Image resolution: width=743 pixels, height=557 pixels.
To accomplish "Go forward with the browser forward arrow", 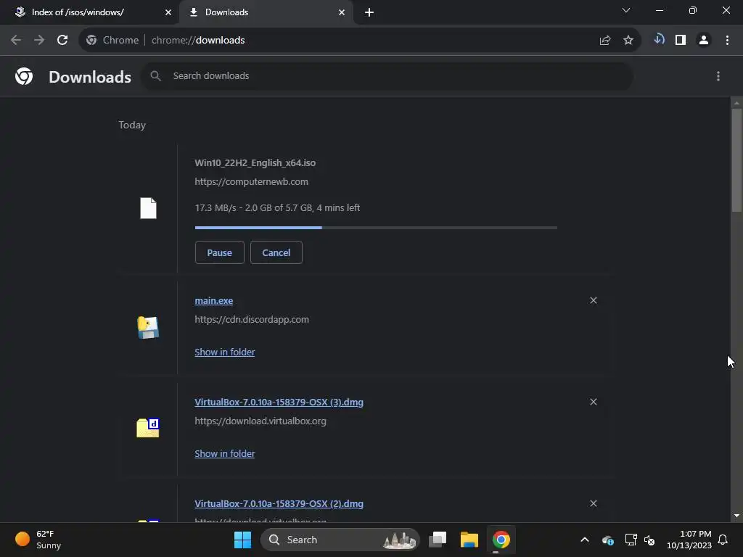I will point(39,40).
